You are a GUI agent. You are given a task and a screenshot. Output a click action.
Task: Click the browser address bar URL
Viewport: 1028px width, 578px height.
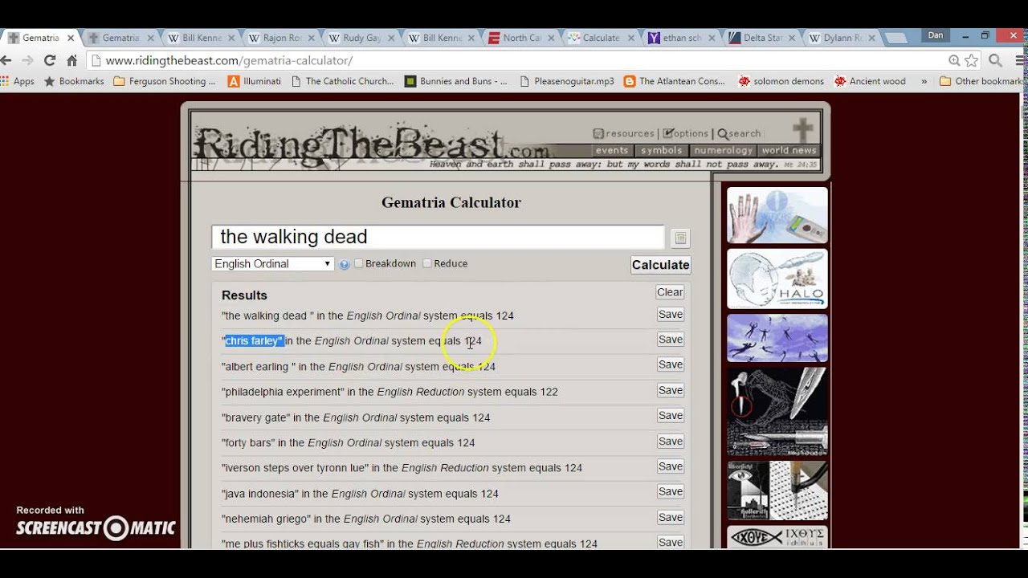pos(229,60)
